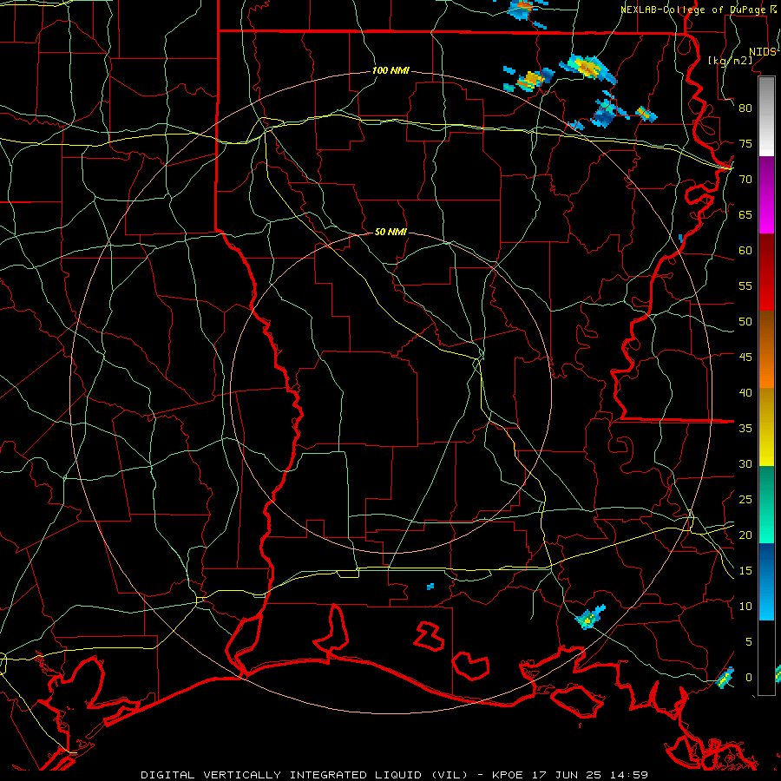Screen dimensions: 781x781
Task: Pick the red segment of the color bar
Action: click(x=766, y=272)
